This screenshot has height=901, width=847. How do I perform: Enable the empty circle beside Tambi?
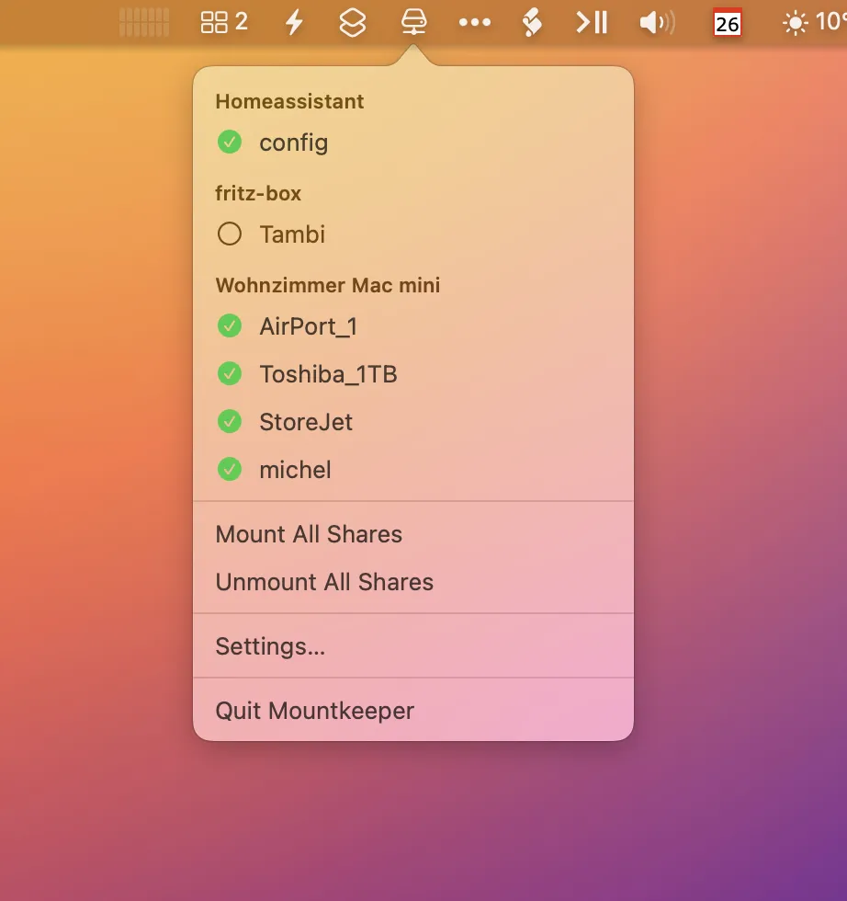230,234
